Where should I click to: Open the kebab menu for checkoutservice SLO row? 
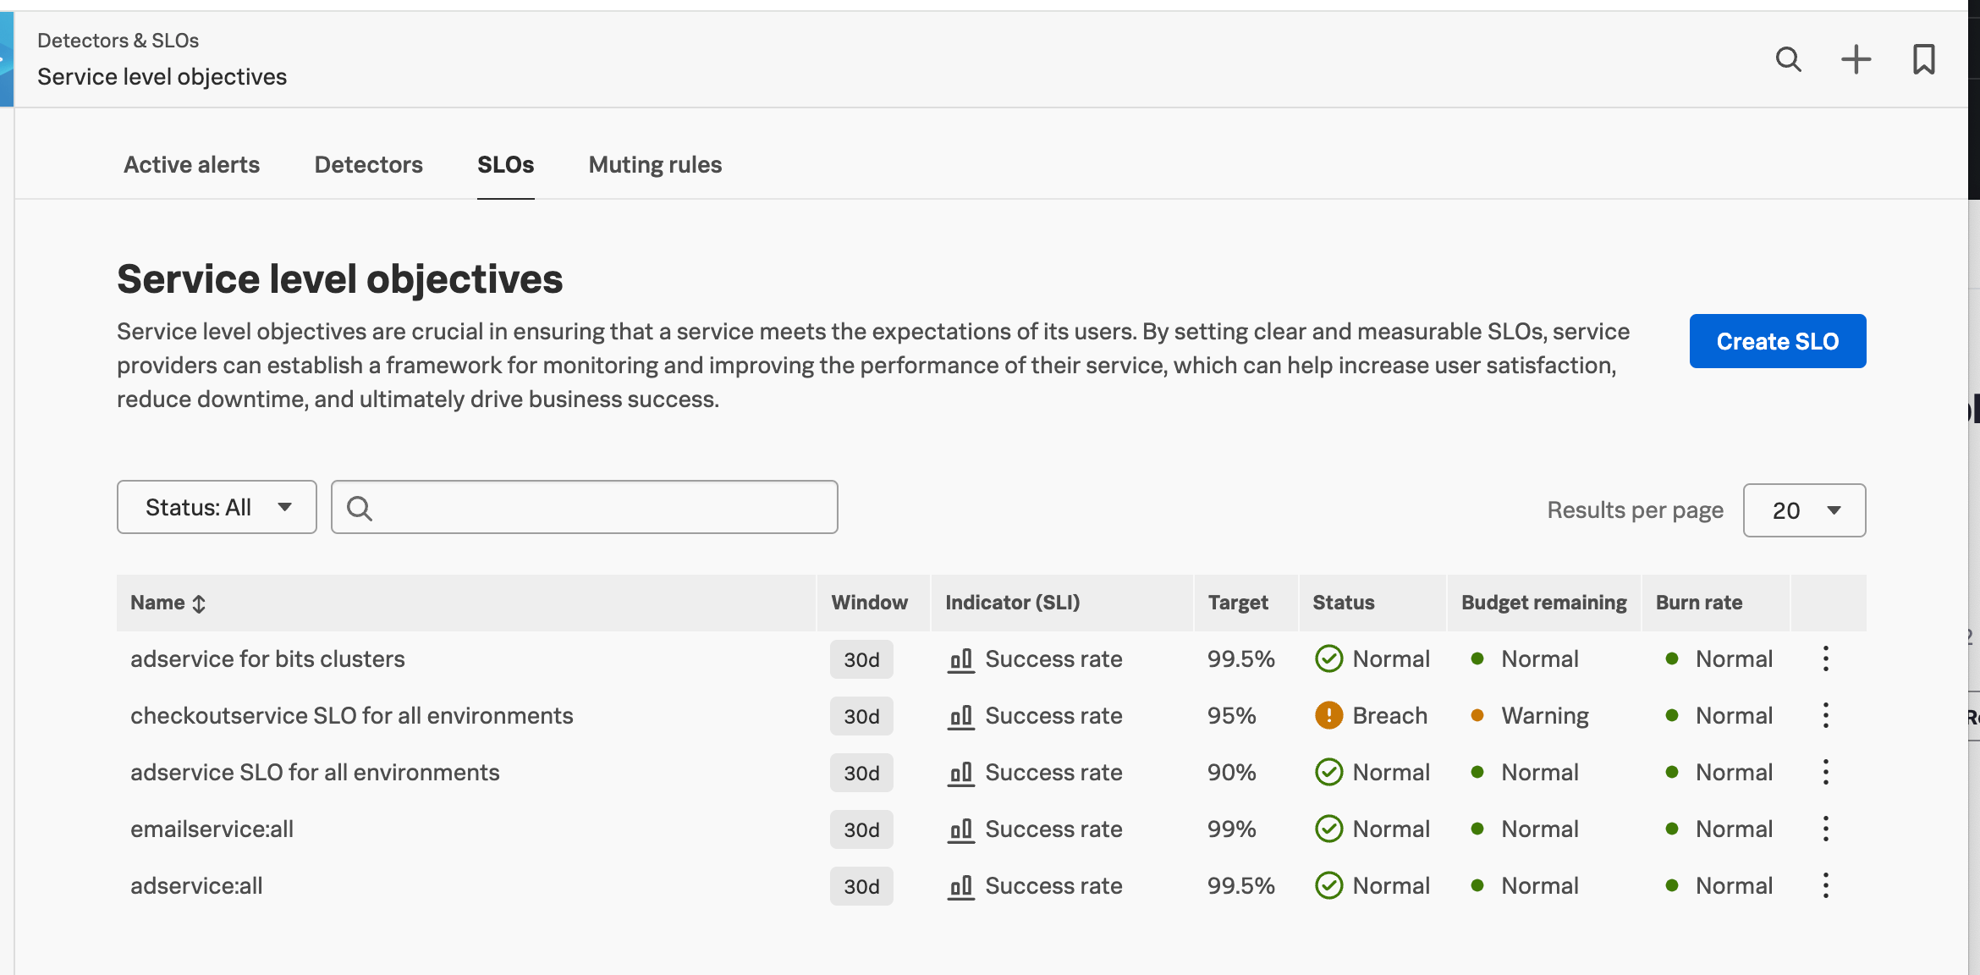tap(1826, 715)
